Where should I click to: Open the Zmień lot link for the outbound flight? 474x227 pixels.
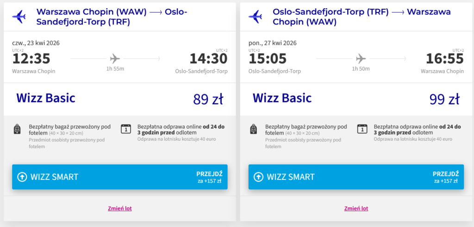click(x=120, y=209)
